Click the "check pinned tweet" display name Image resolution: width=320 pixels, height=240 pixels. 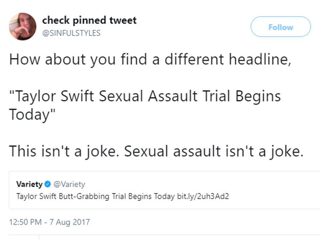[89, 21]
